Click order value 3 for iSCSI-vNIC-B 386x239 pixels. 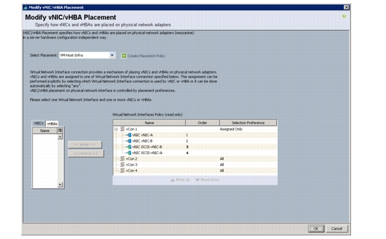click(x=187, y=147)
